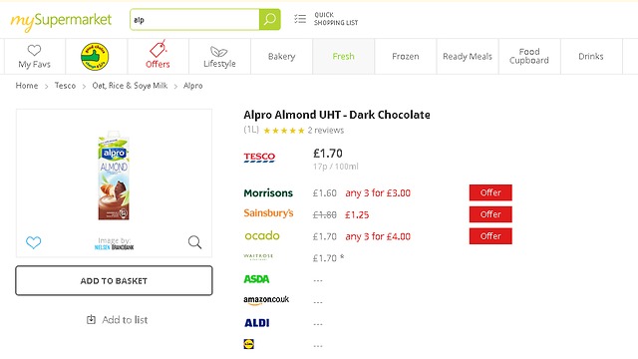Screen dimensions: 638x359
Task: Click the ADD TO BASKET button
Action: 114,280
